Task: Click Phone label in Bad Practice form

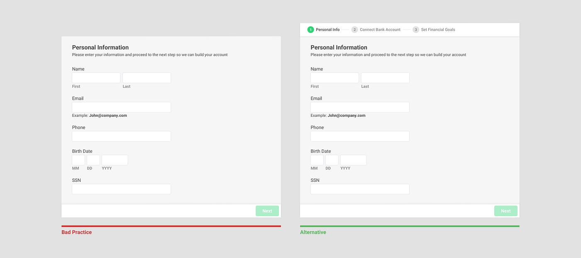Action: 78,128
